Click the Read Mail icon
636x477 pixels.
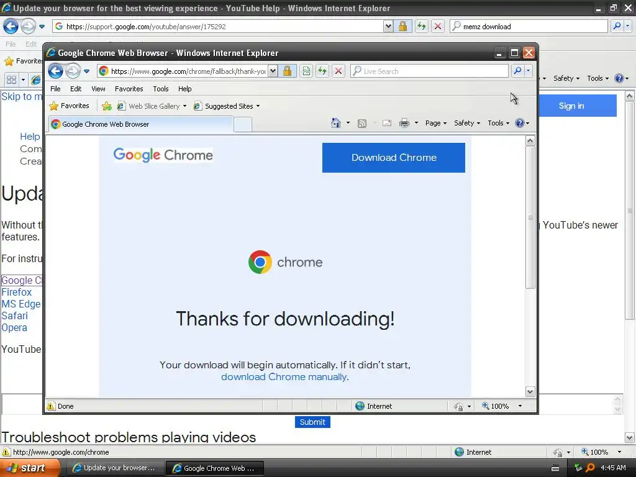tap(387, 123)
